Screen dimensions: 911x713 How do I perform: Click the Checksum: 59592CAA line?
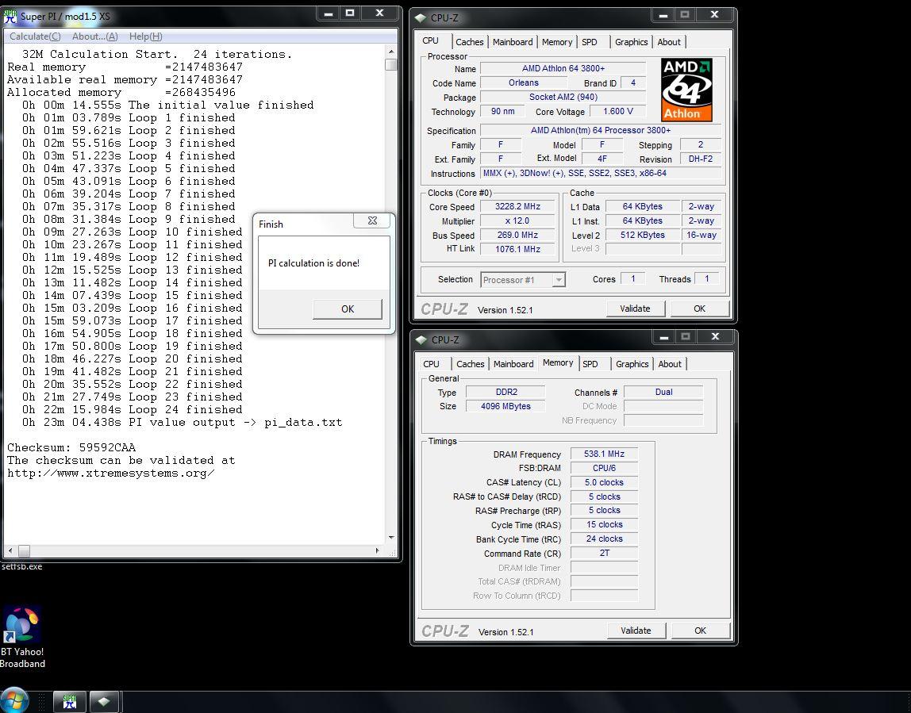[x=71, y=447]
